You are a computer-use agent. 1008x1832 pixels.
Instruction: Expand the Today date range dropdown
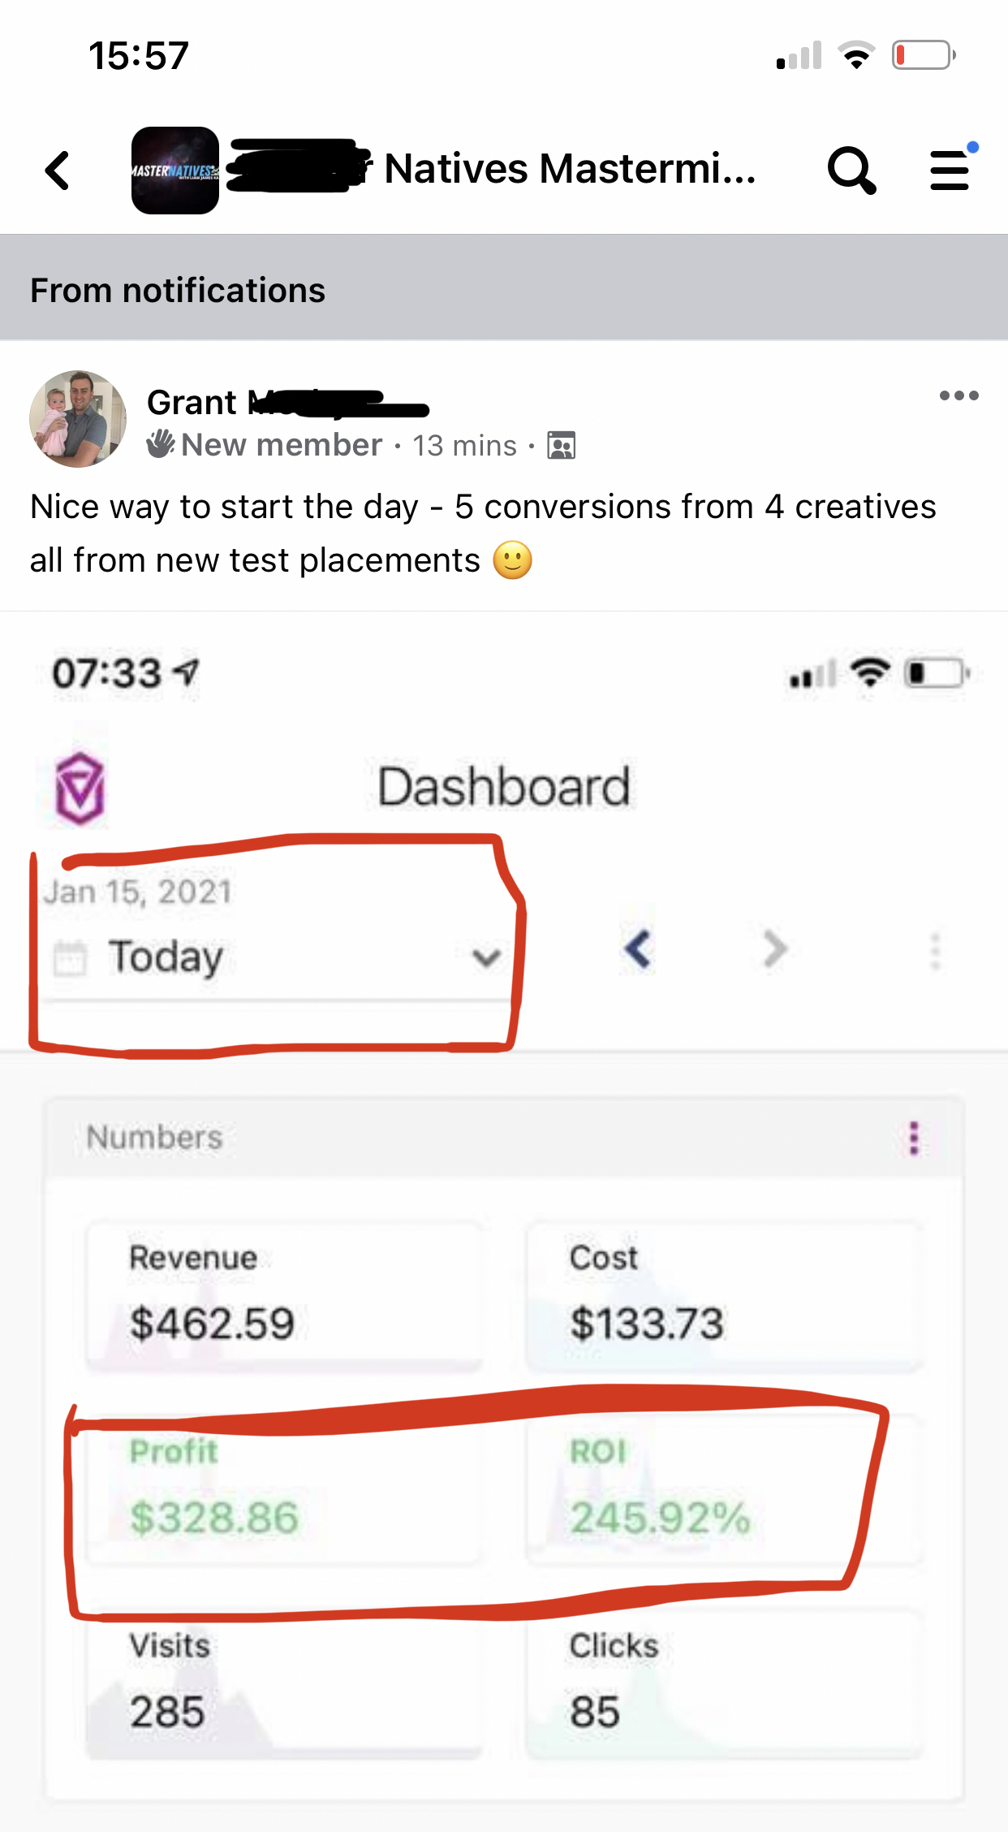pos(276,957)
